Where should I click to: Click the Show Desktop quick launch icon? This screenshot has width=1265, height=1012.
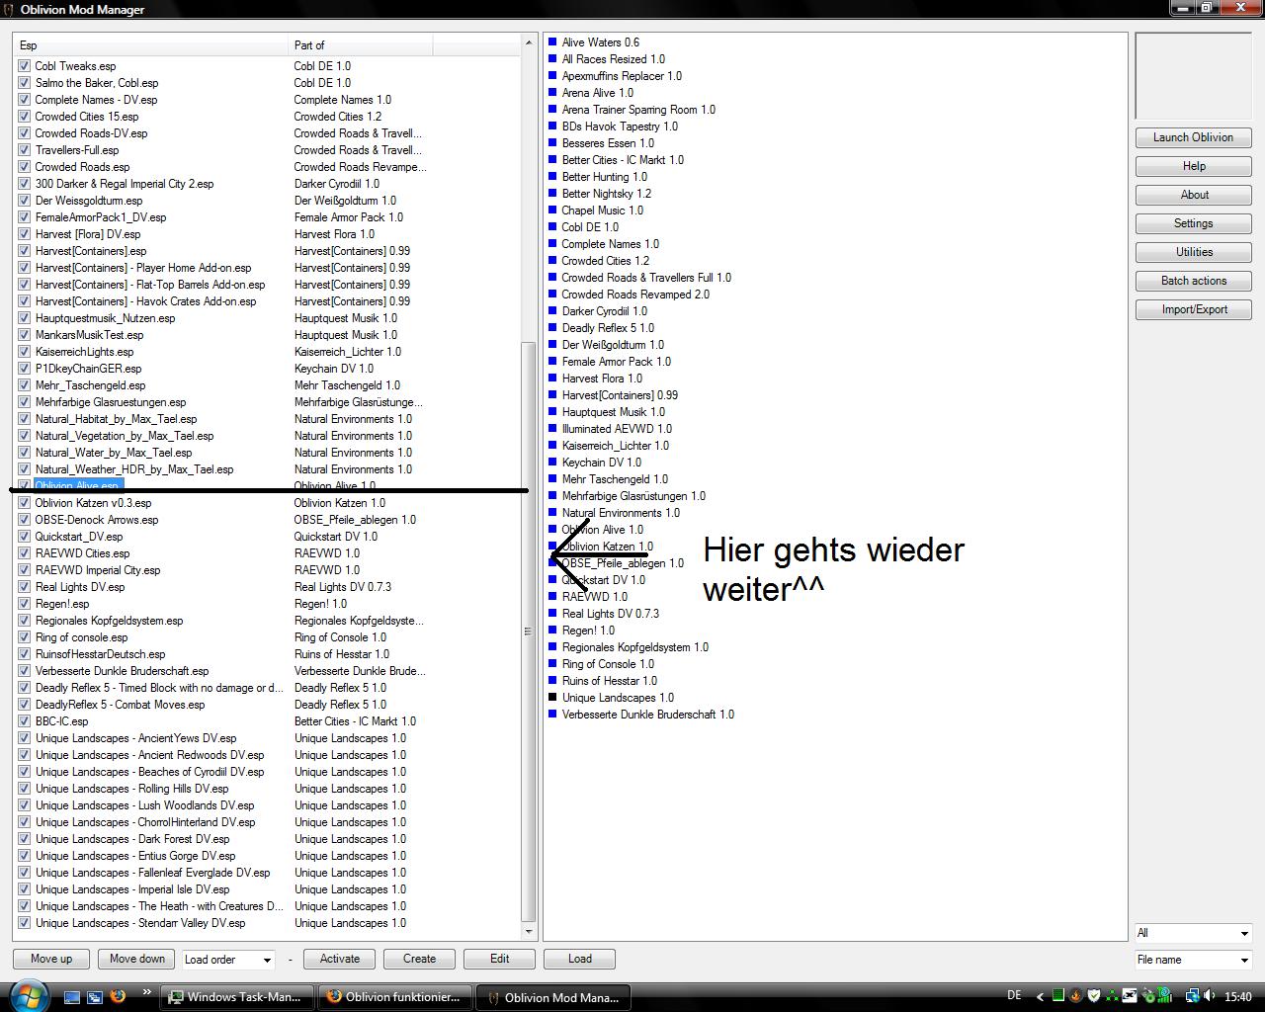pos(72,997)
